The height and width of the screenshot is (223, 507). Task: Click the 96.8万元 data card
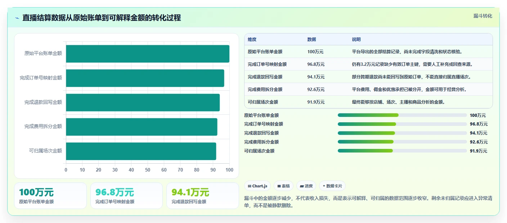coord(126,196)
